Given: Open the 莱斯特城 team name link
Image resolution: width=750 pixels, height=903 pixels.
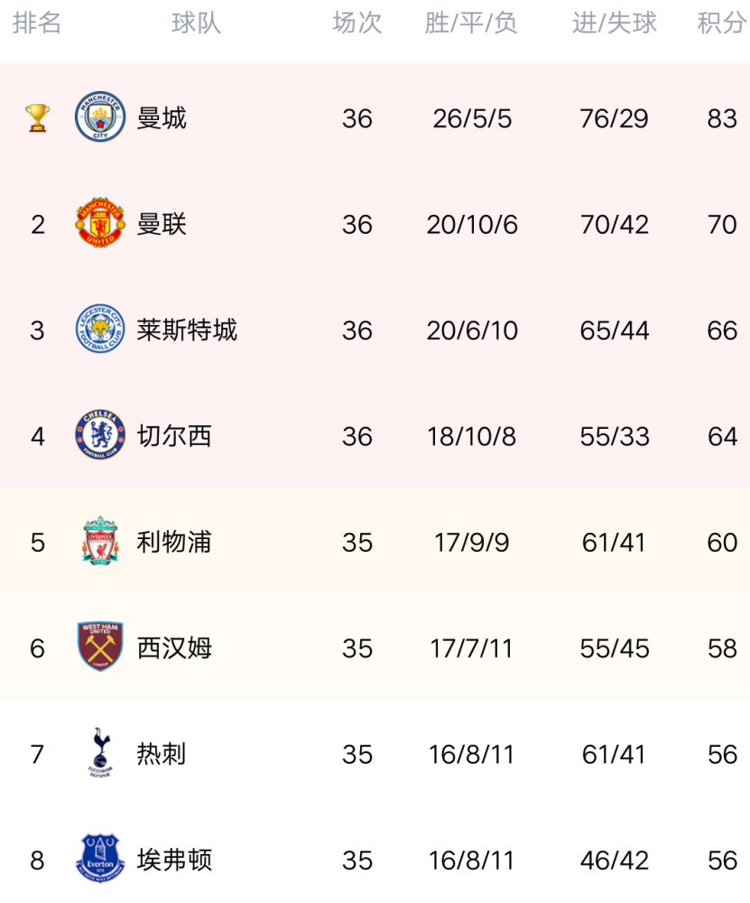Looking at the screenshot, I should tap(187, 330).
